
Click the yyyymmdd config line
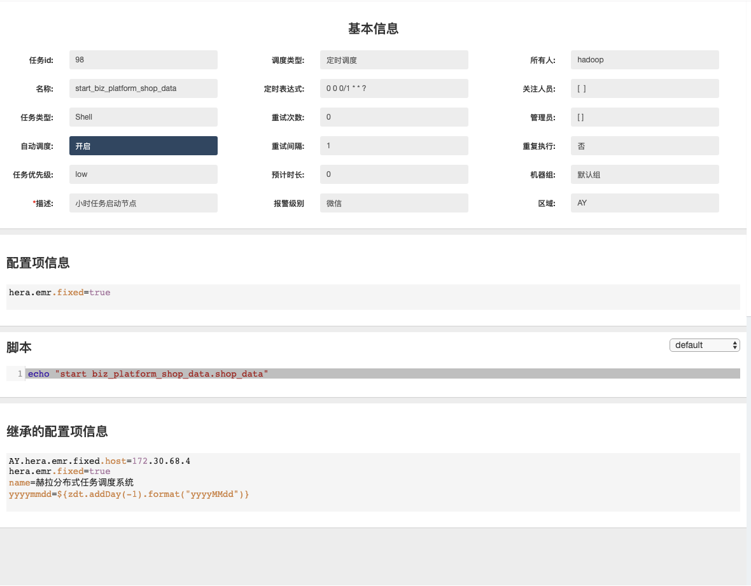pos(129,494)
